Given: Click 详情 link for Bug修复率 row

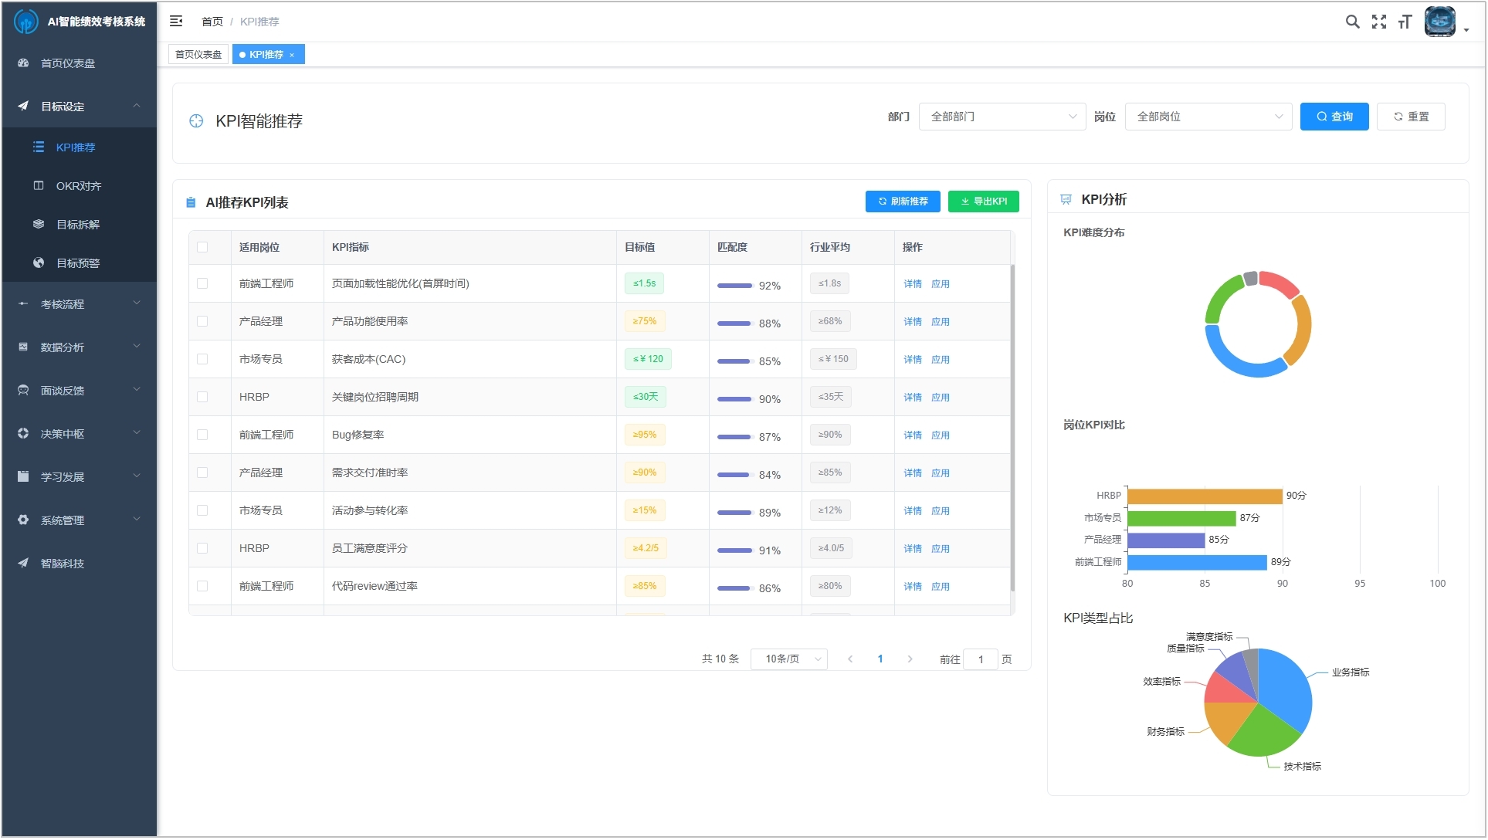Looking at the screenshot, I should point(912,435).
